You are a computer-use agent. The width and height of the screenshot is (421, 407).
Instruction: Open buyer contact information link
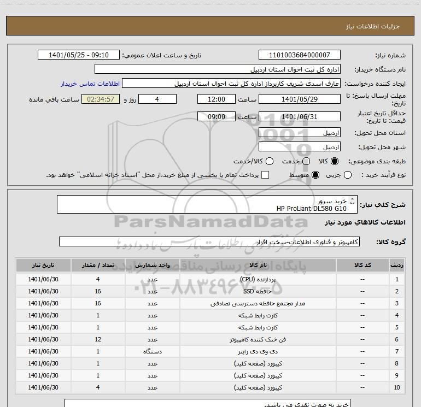click(90, 84)
